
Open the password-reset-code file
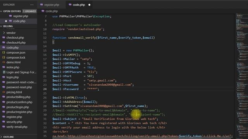21,82
